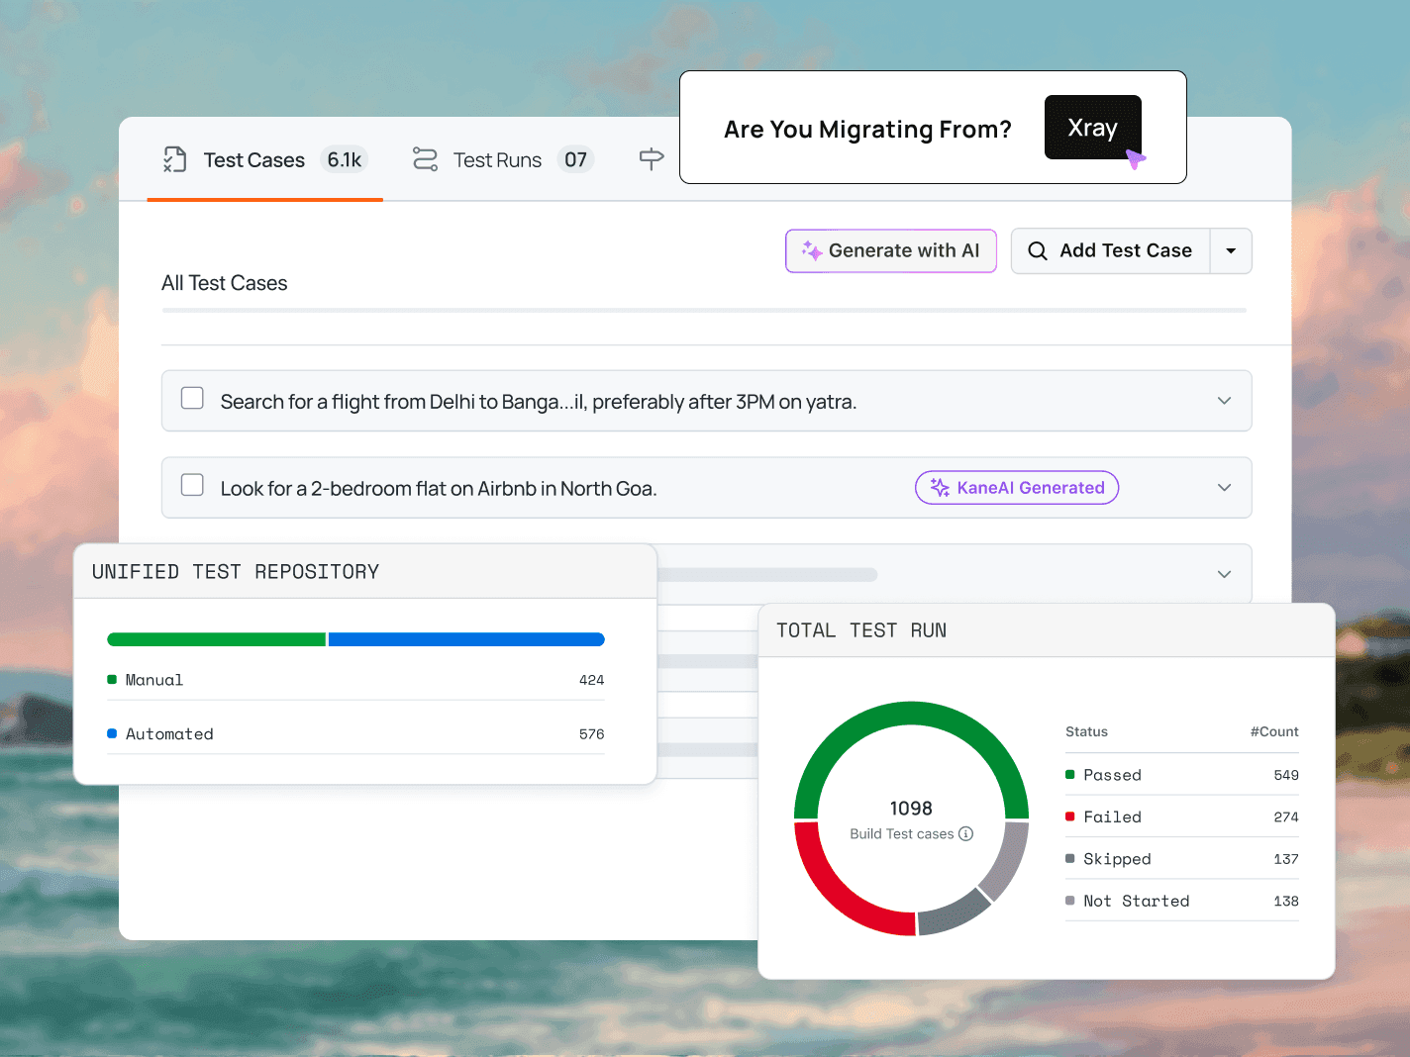This screenshot has width=1410, height=1057.
Task: Expand the Airbnb flat test case row
Action: pos(1224,488)
